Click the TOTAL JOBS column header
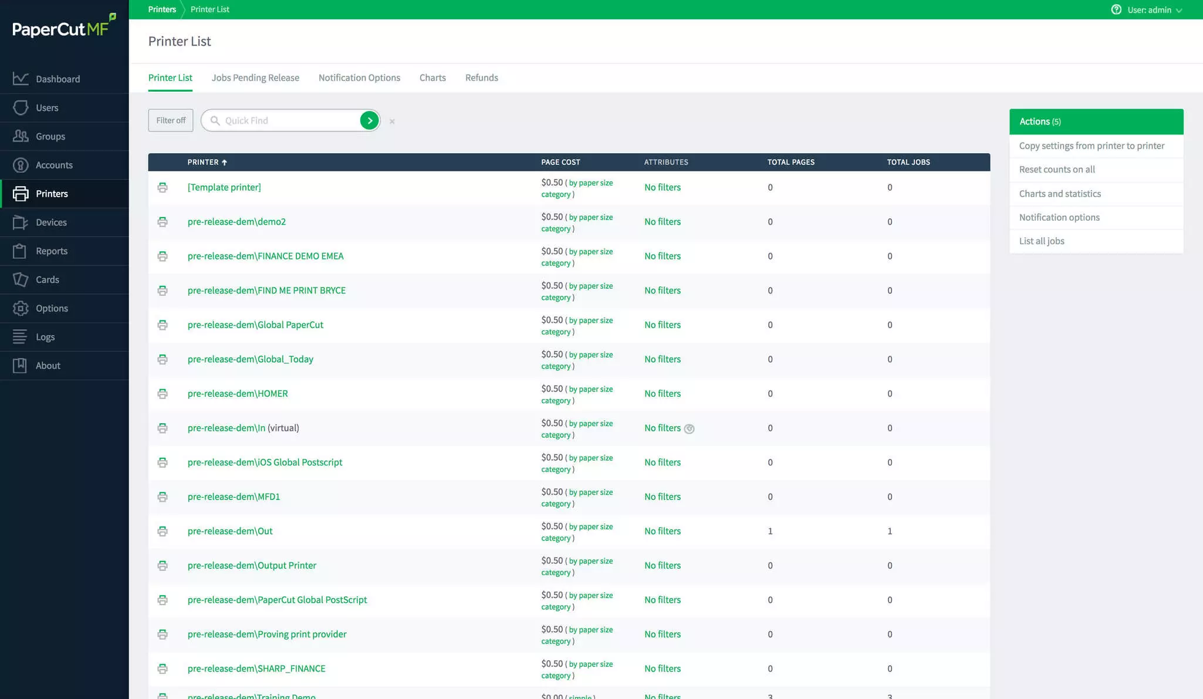This screenshot has height=699, width=1203. click(x=908, y=162)
